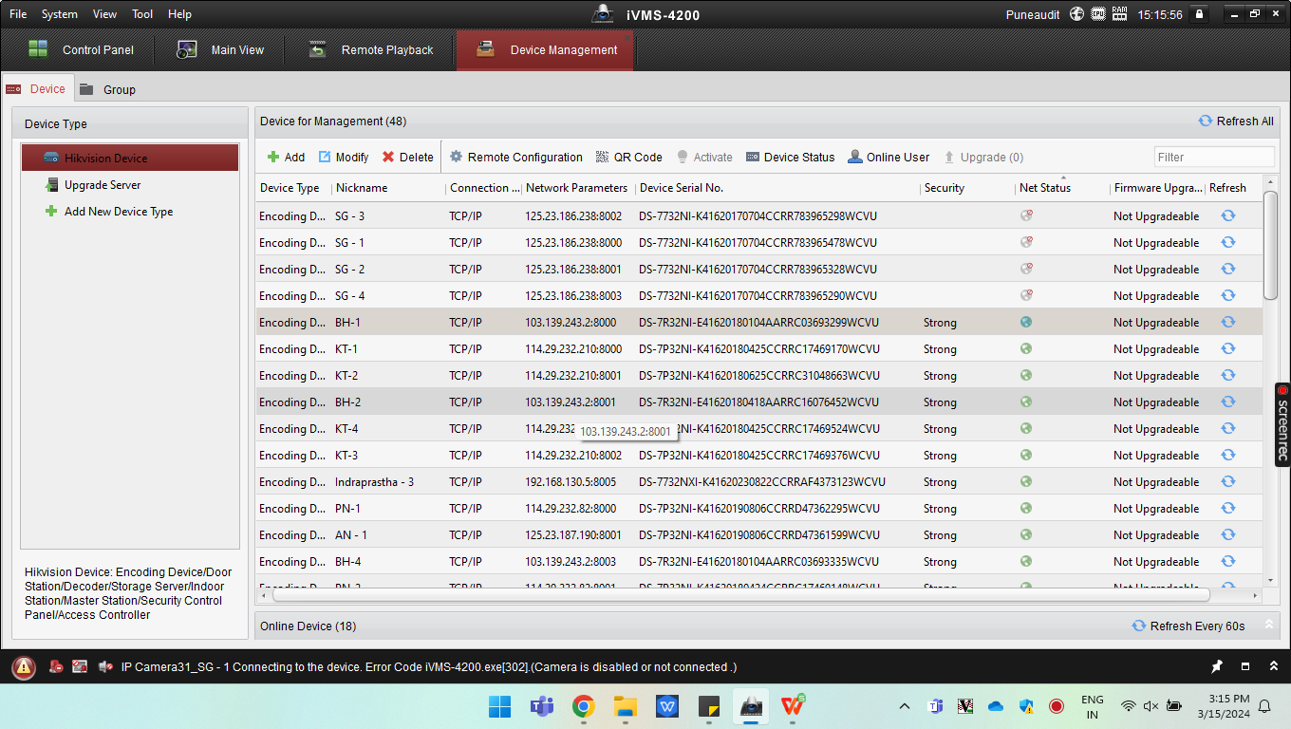Select the Device Management tab
This screenshot has height=729, width=1291.
(x=545, y=50)
